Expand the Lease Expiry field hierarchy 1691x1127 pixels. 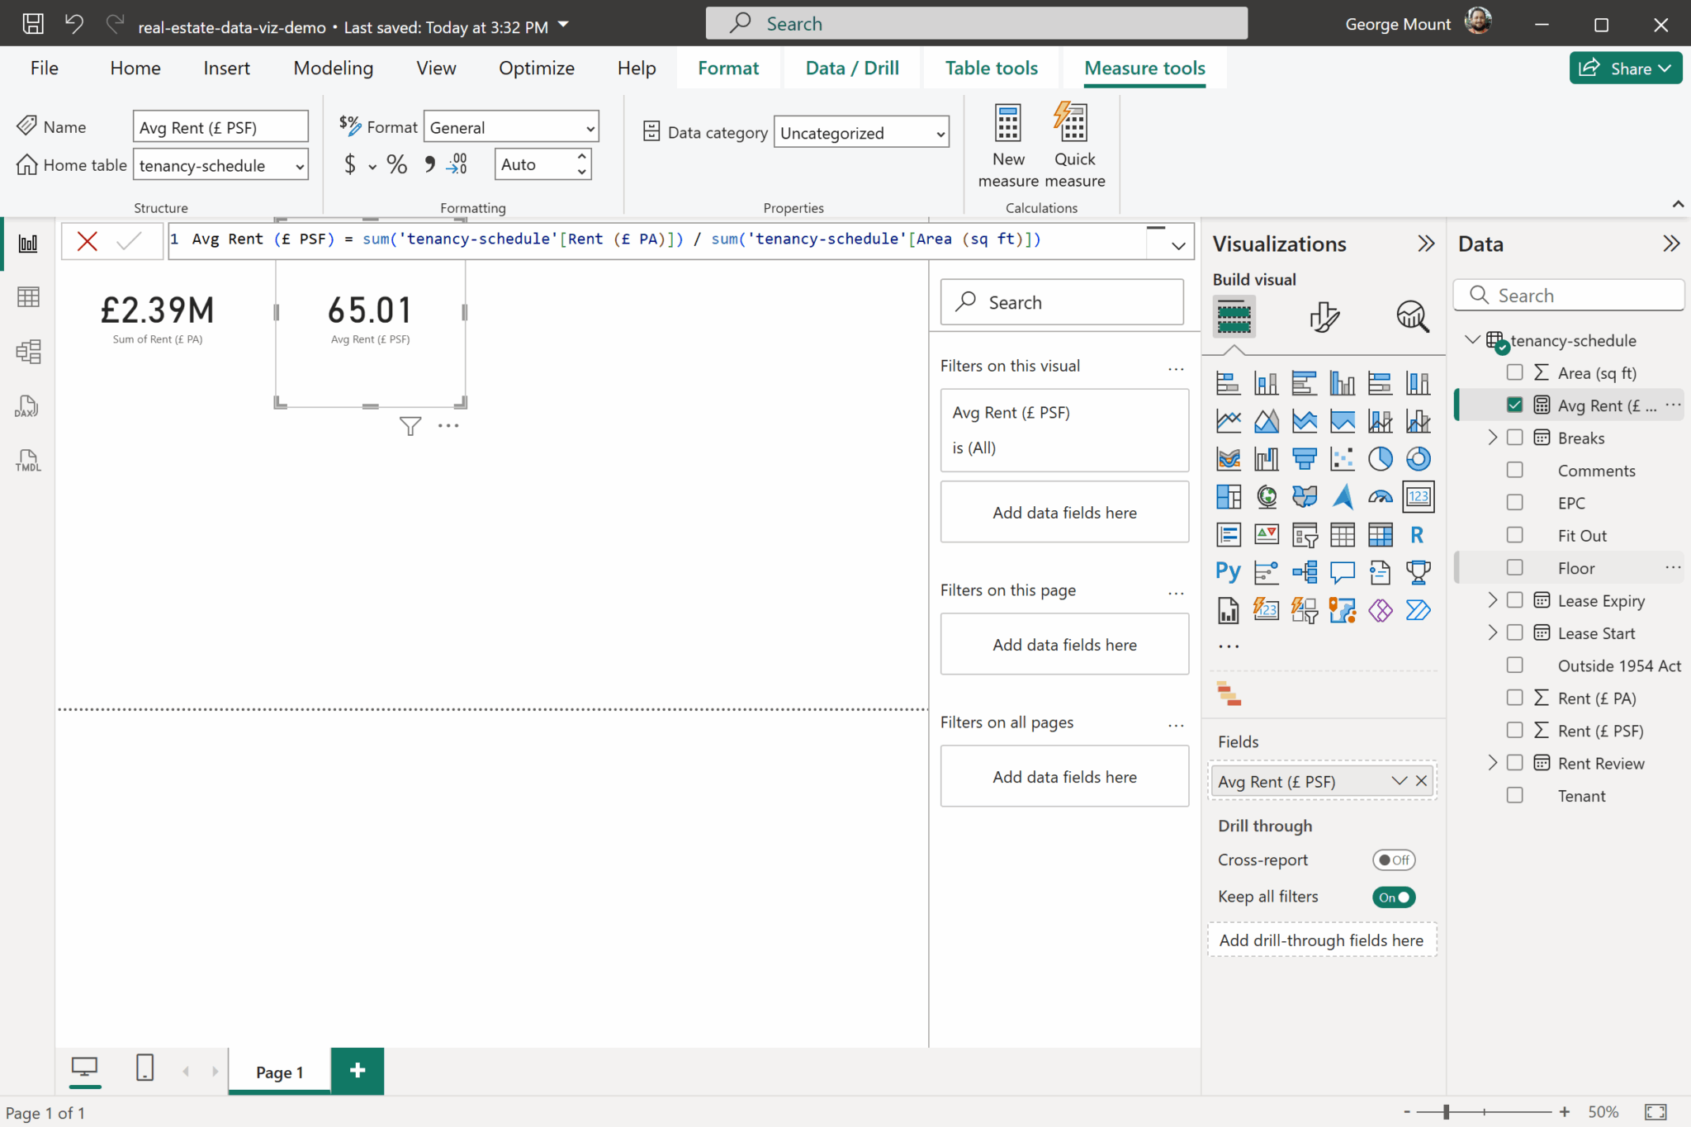click(x=1492, y=600)
